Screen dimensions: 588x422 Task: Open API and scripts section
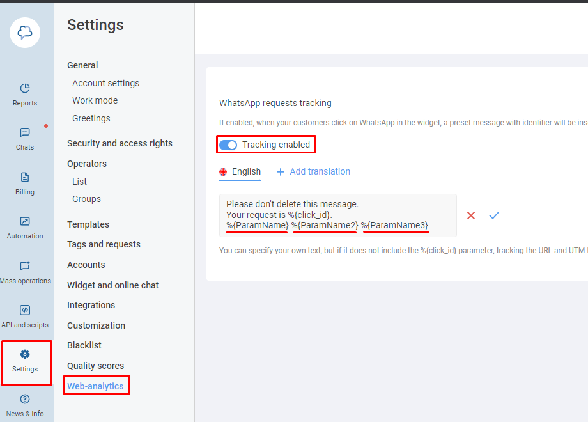pyautogui.click(x=25, y=316)
